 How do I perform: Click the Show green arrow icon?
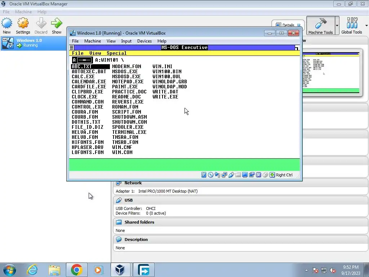57,23
